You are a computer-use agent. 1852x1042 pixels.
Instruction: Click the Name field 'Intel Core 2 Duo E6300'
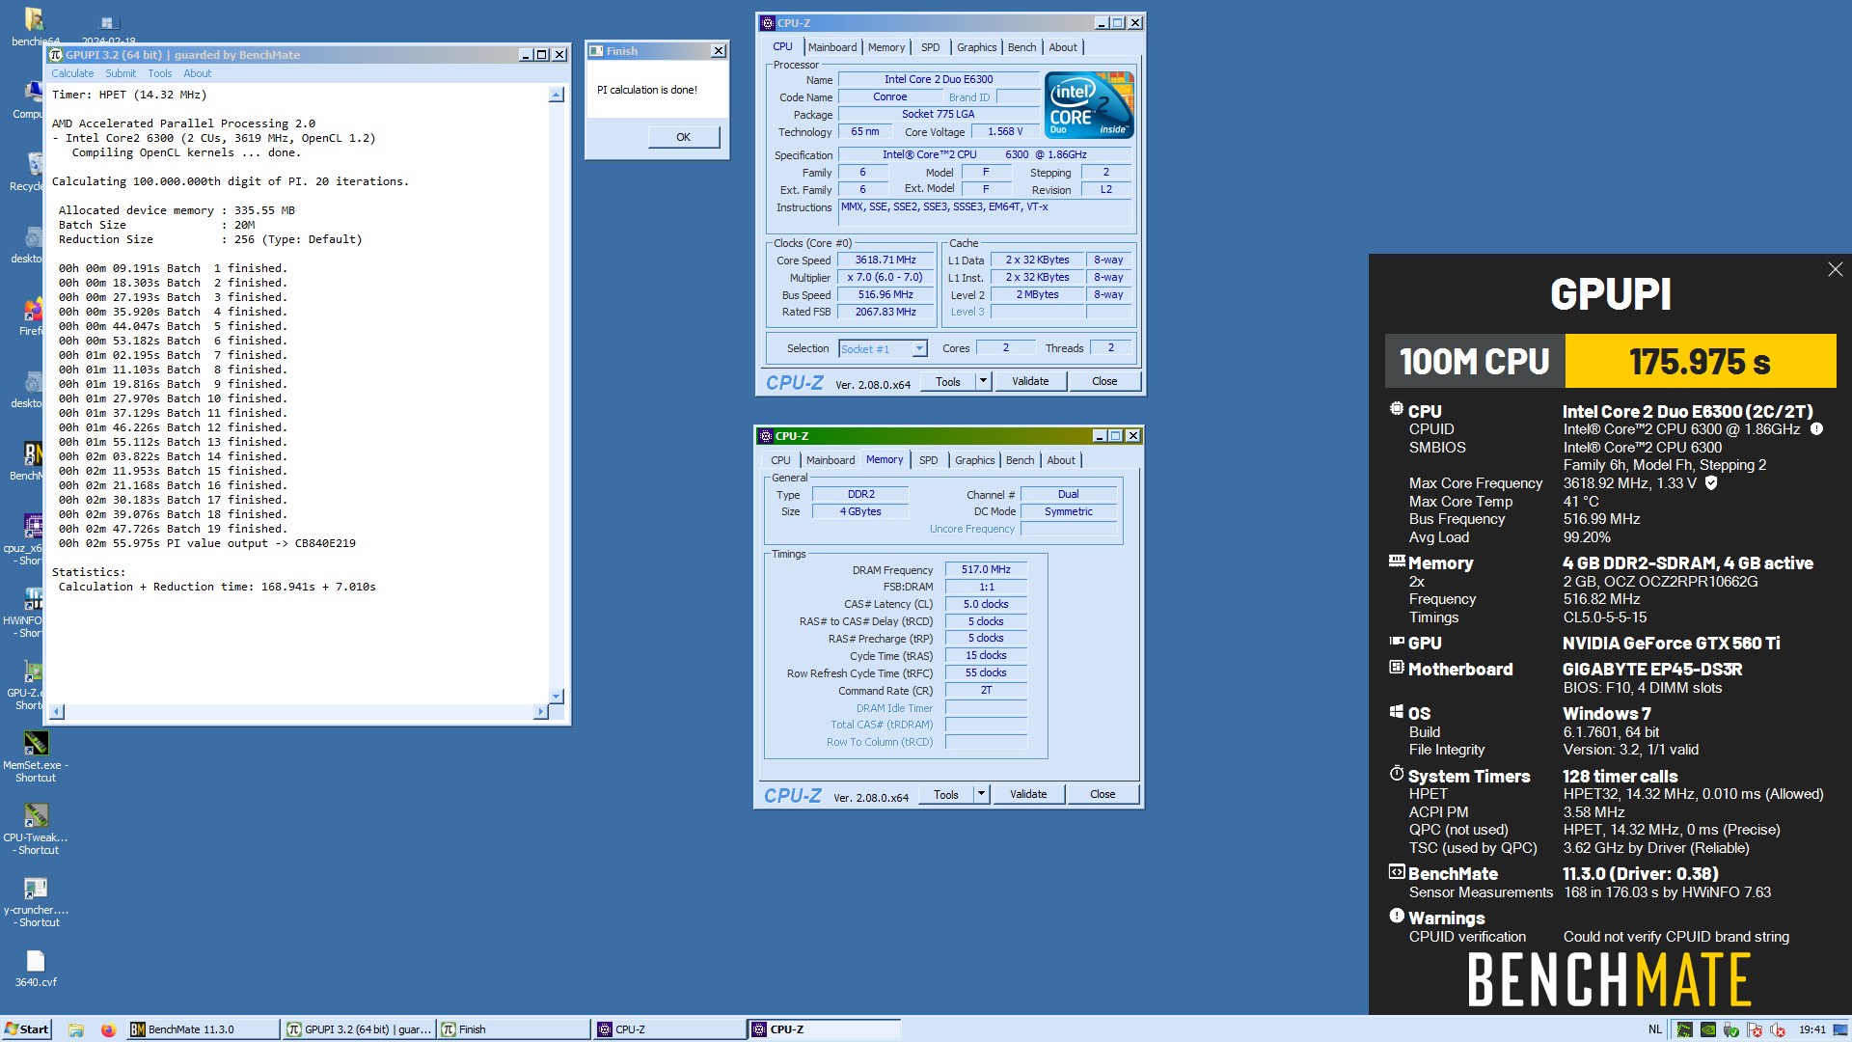[939, 79]
